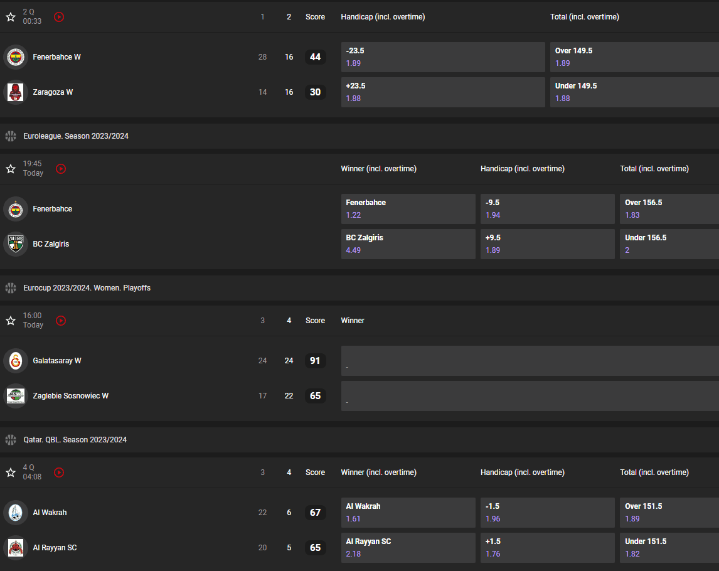Click Zaragoza W total score 30

(x=316, y=92)
